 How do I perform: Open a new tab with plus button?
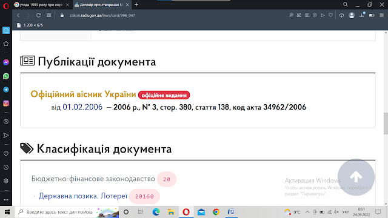(136, 5)
